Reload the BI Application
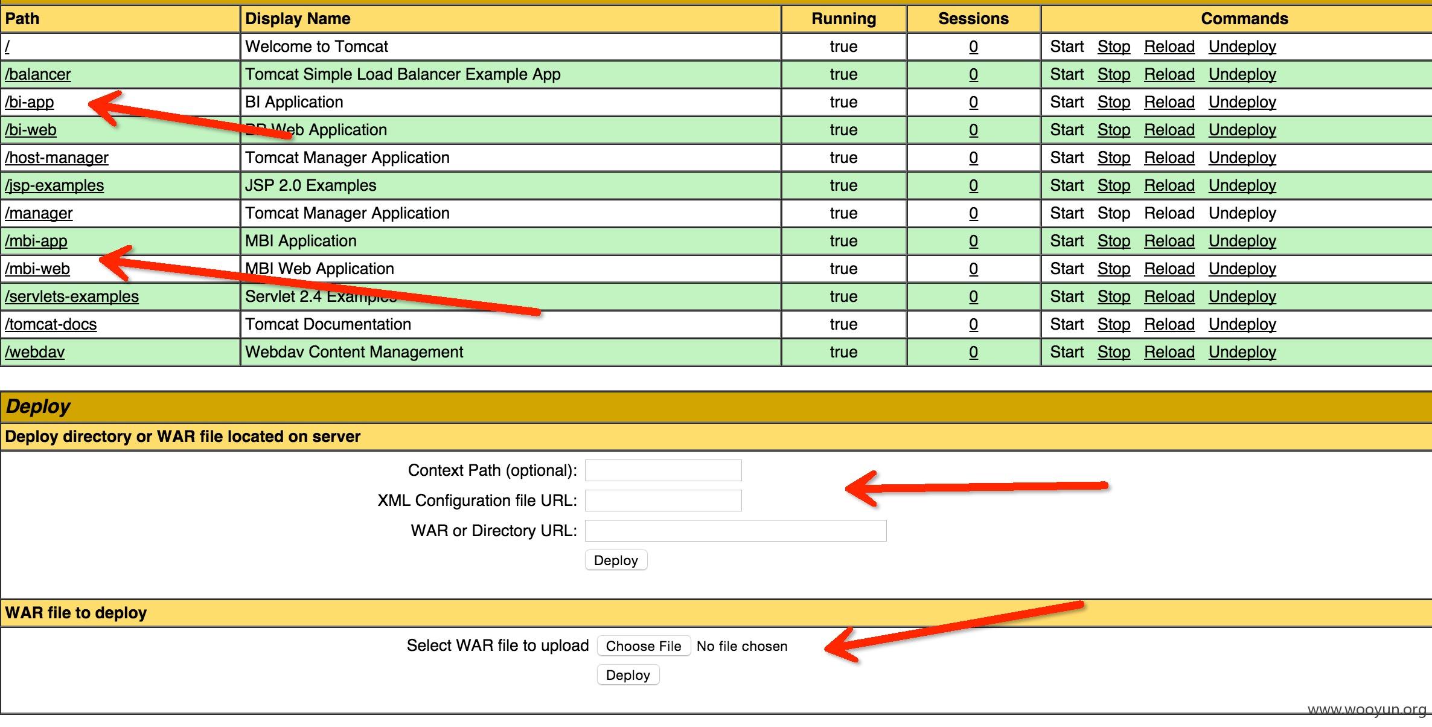Viewport: 1432px width, 727px height. [x=1169, y=102]
